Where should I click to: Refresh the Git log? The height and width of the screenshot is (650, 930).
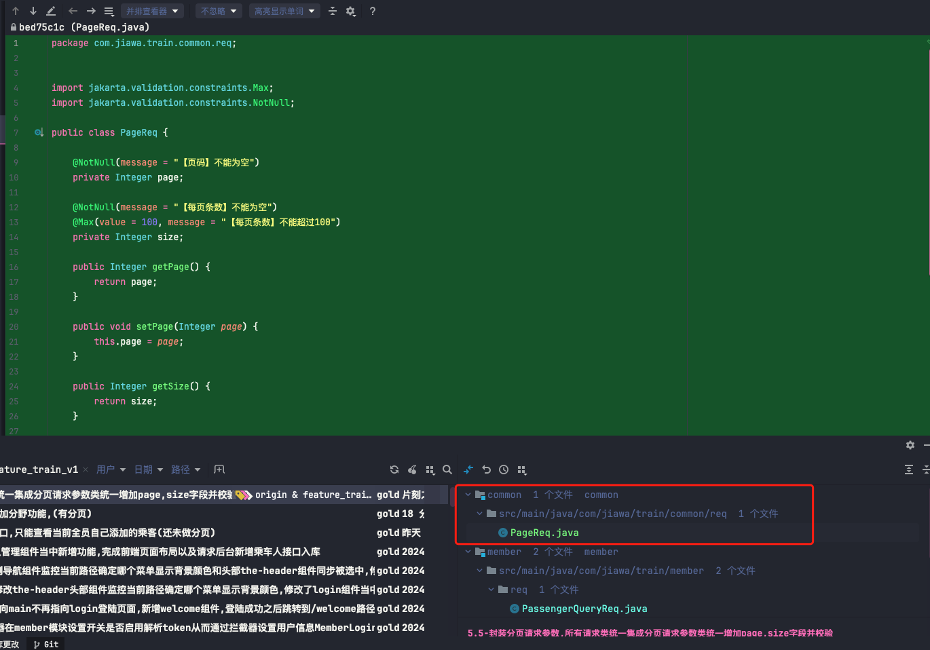(x=394, y=470)
